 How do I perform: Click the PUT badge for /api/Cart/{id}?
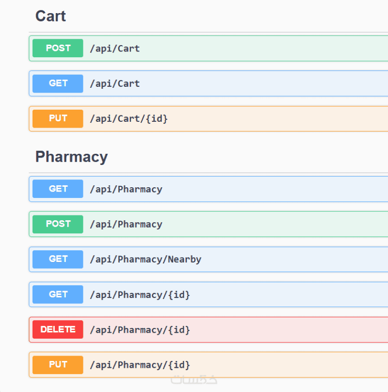pyautogui.click(x=58, y=118)
